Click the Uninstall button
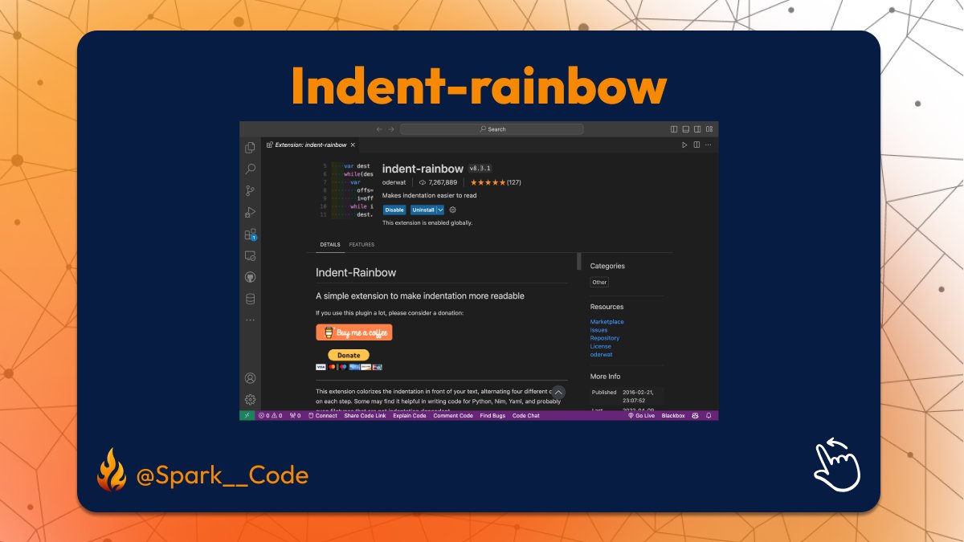Viewport: 964px width, 542px height. click(x=423, y=210)
